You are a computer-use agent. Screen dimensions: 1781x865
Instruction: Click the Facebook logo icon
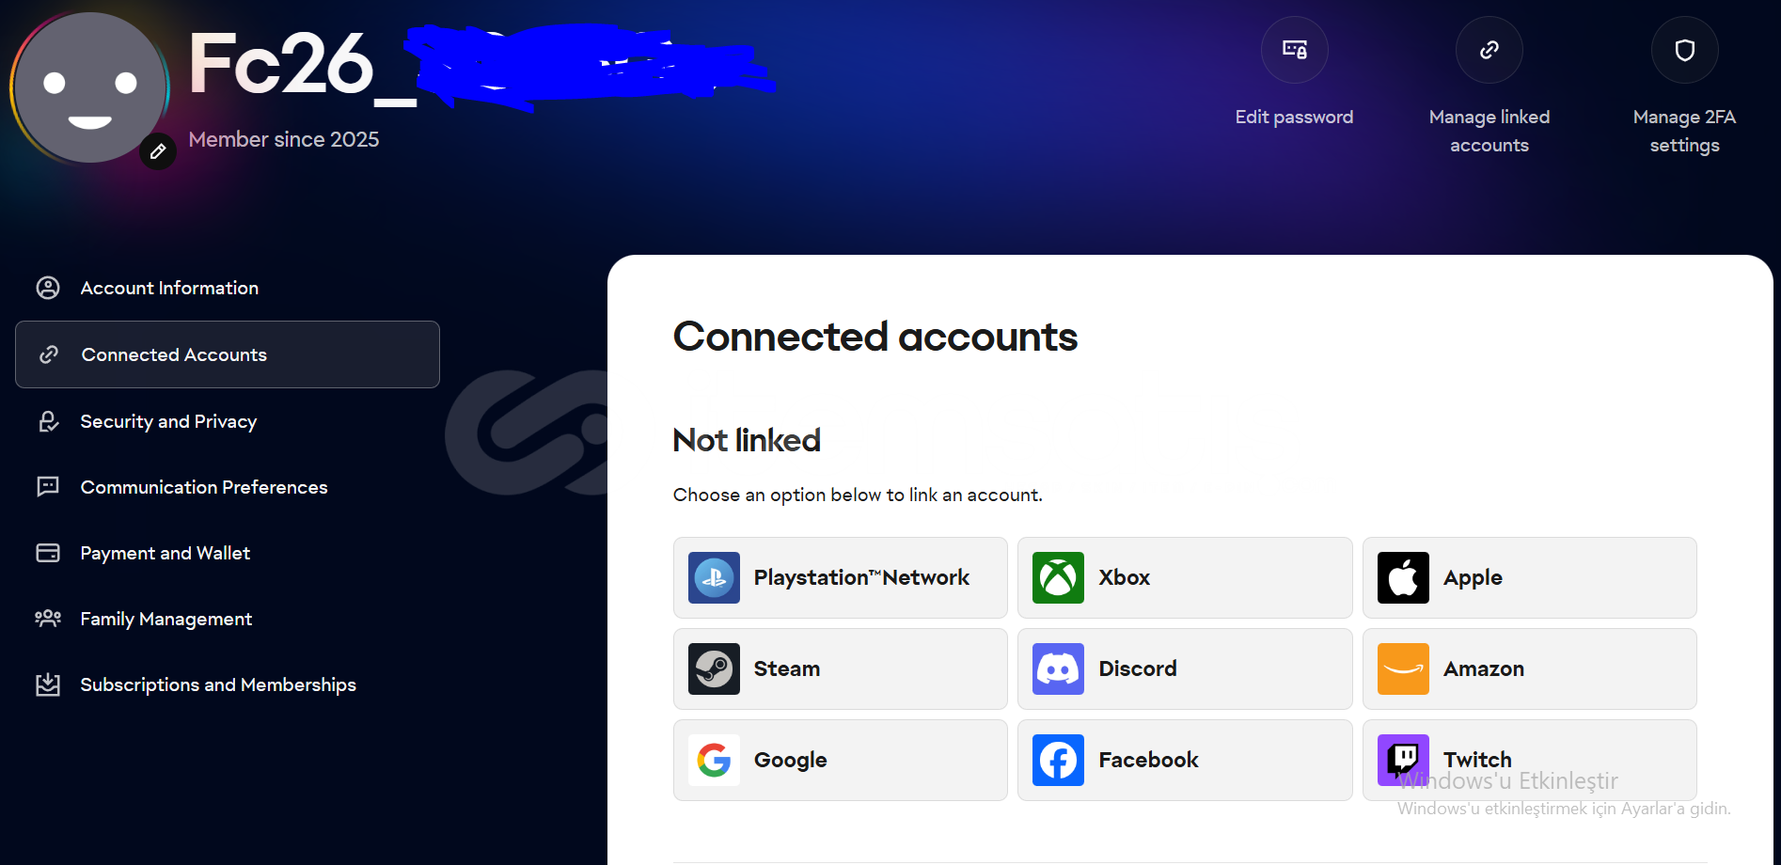click(x=1058, y=760)
